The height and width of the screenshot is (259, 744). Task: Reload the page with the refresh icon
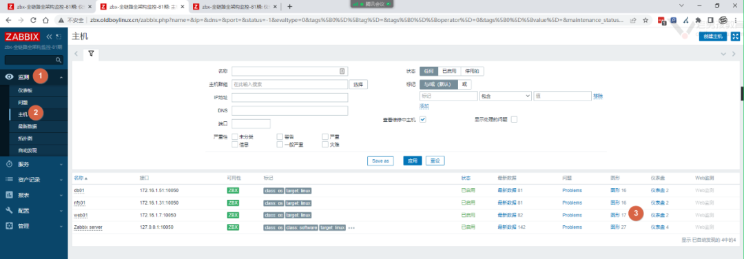[33, 21]
